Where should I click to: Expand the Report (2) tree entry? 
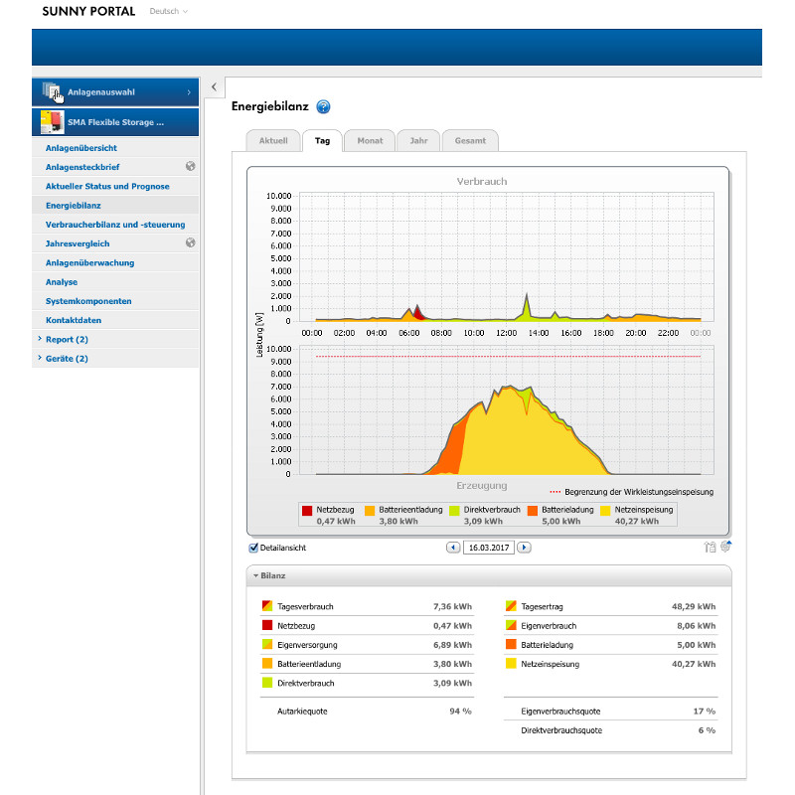pos(66,339)
